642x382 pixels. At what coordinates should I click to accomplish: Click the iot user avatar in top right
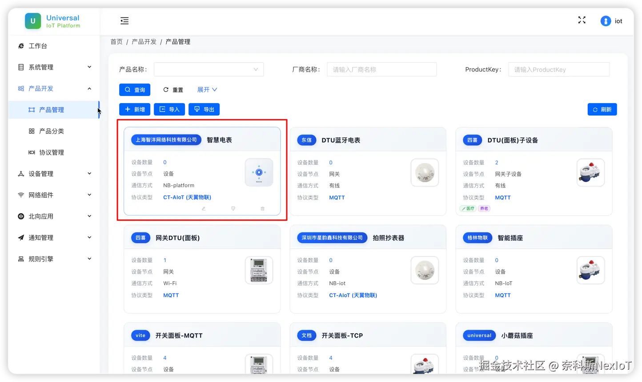[605, 20]
